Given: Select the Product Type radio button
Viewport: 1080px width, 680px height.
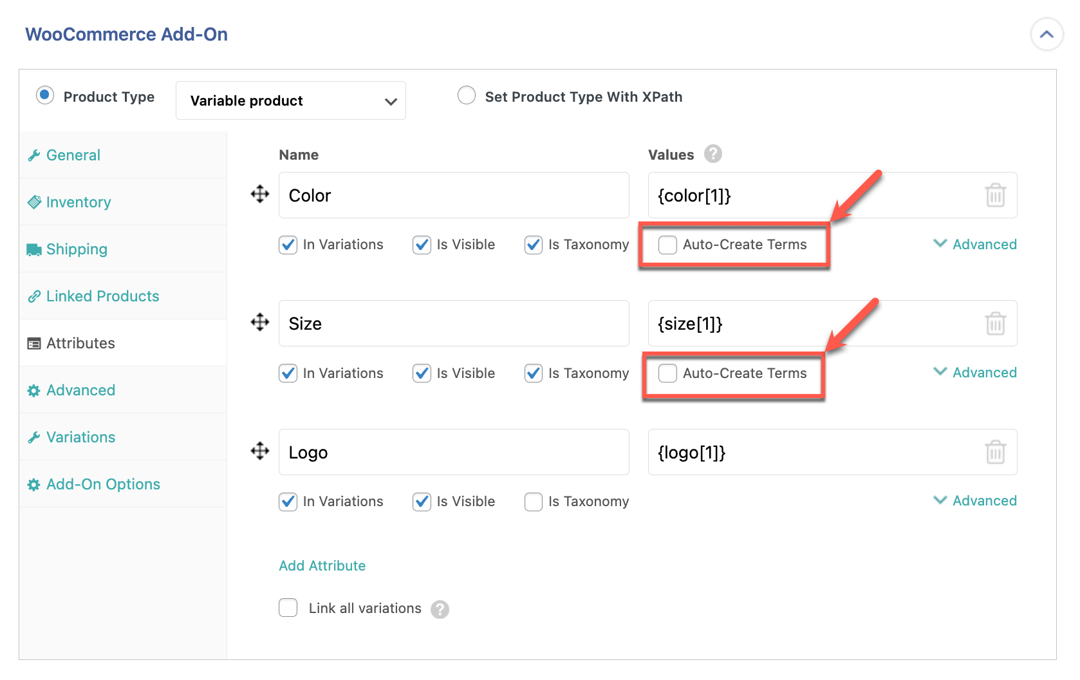Looking at the screenshot, I should pos(45,96).
